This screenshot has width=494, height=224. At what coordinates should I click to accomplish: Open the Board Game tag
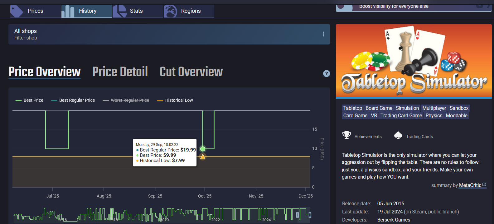click(379, 108)
